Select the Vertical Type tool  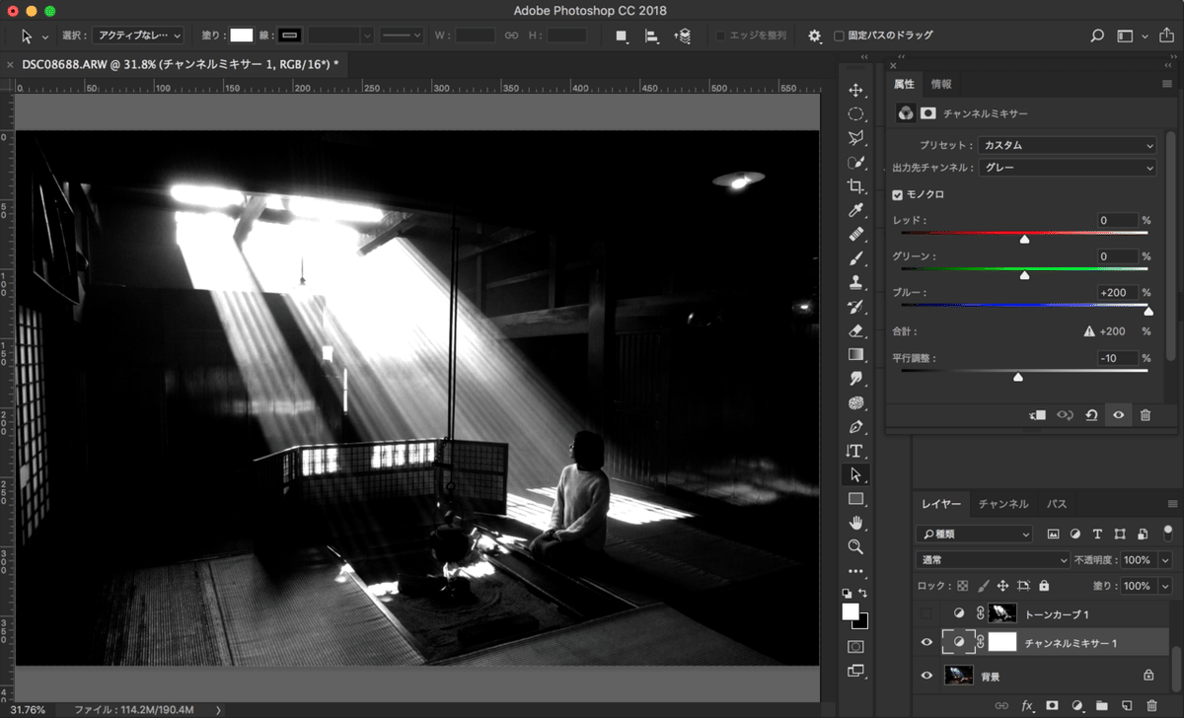point(855,451)
